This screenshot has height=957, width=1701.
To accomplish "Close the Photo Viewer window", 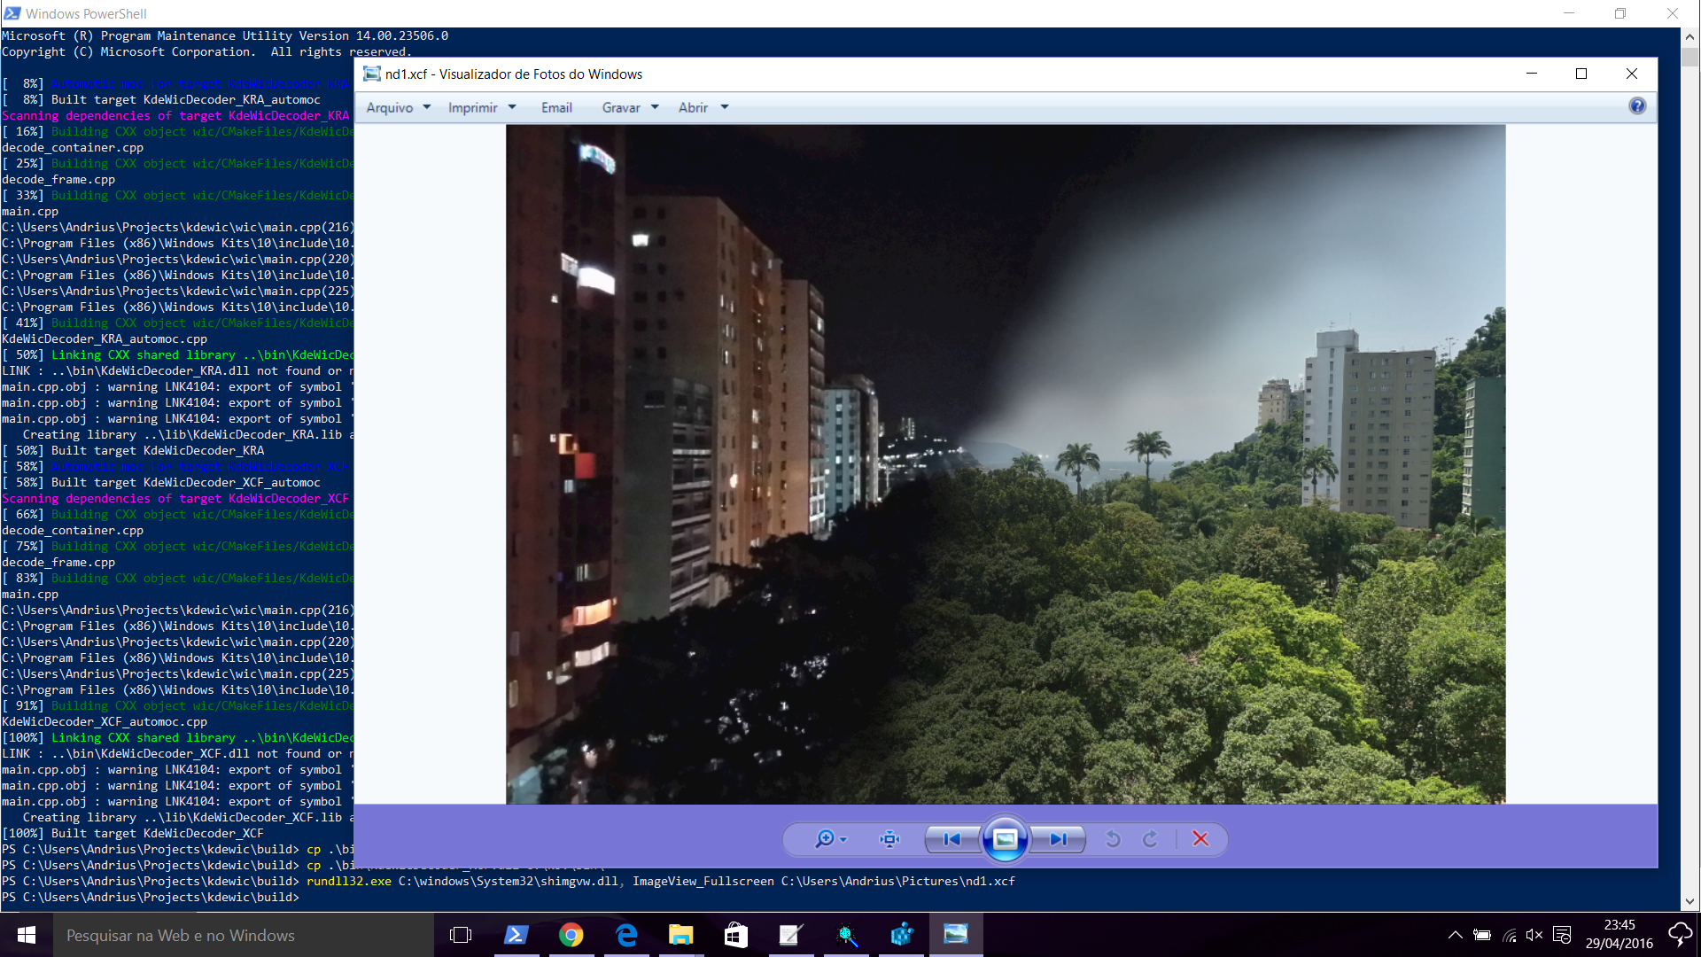I will pyautogui.click(x=1632, y=74).
